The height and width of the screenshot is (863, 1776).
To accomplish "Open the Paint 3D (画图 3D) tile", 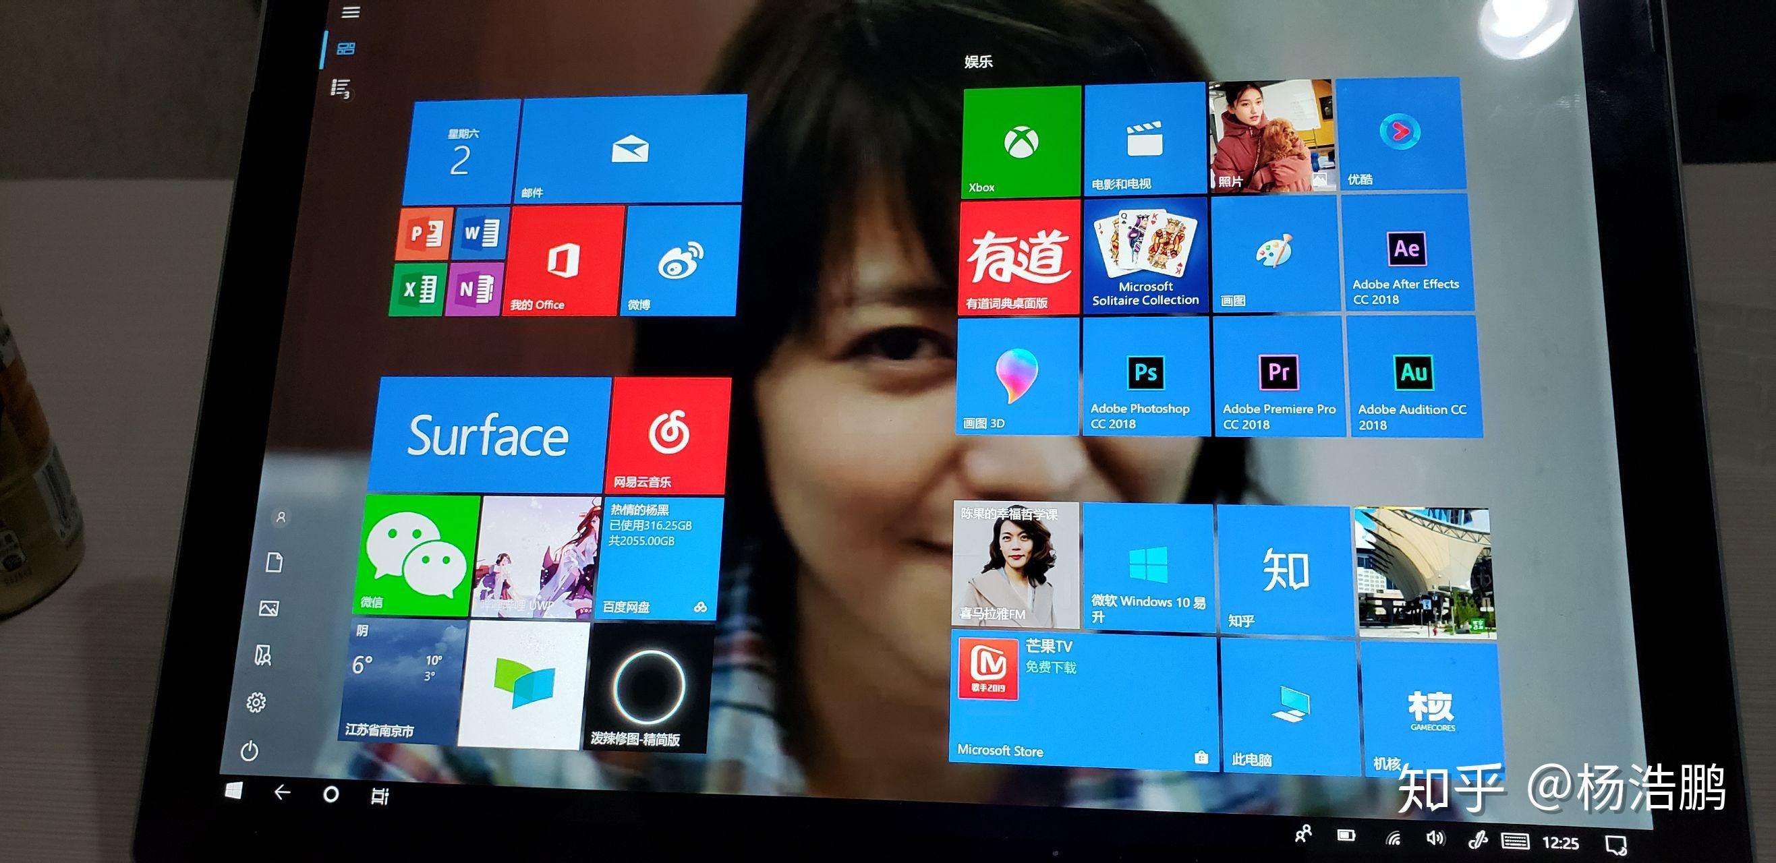I will tap(1017, 376).
